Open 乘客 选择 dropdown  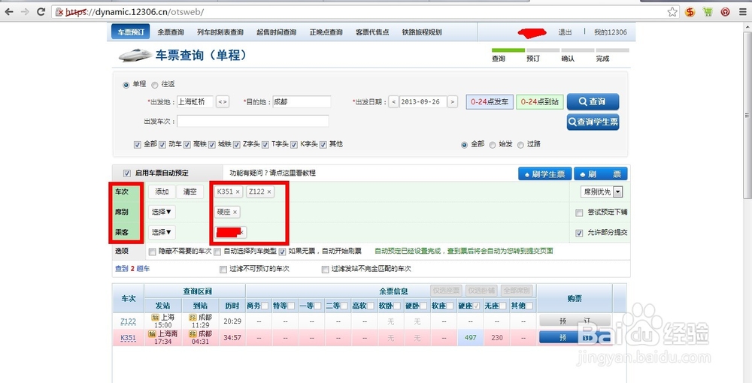click(x=162, y=232)
